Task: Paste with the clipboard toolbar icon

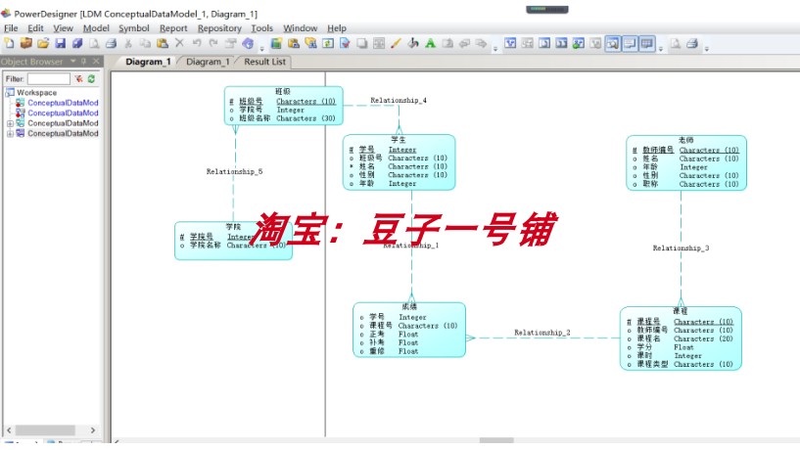Action: click(x=163, y=43)
